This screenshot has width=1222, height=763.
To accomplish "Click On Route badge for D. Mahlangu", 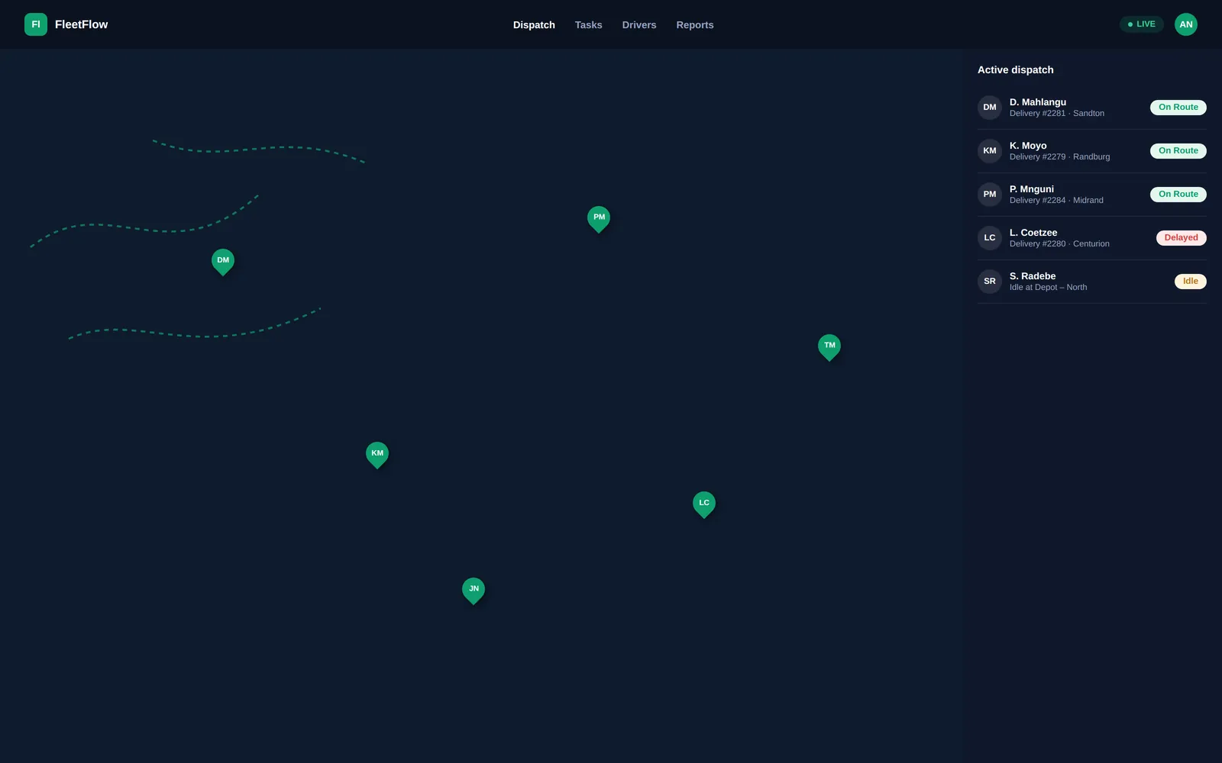I will point(1178,108).
